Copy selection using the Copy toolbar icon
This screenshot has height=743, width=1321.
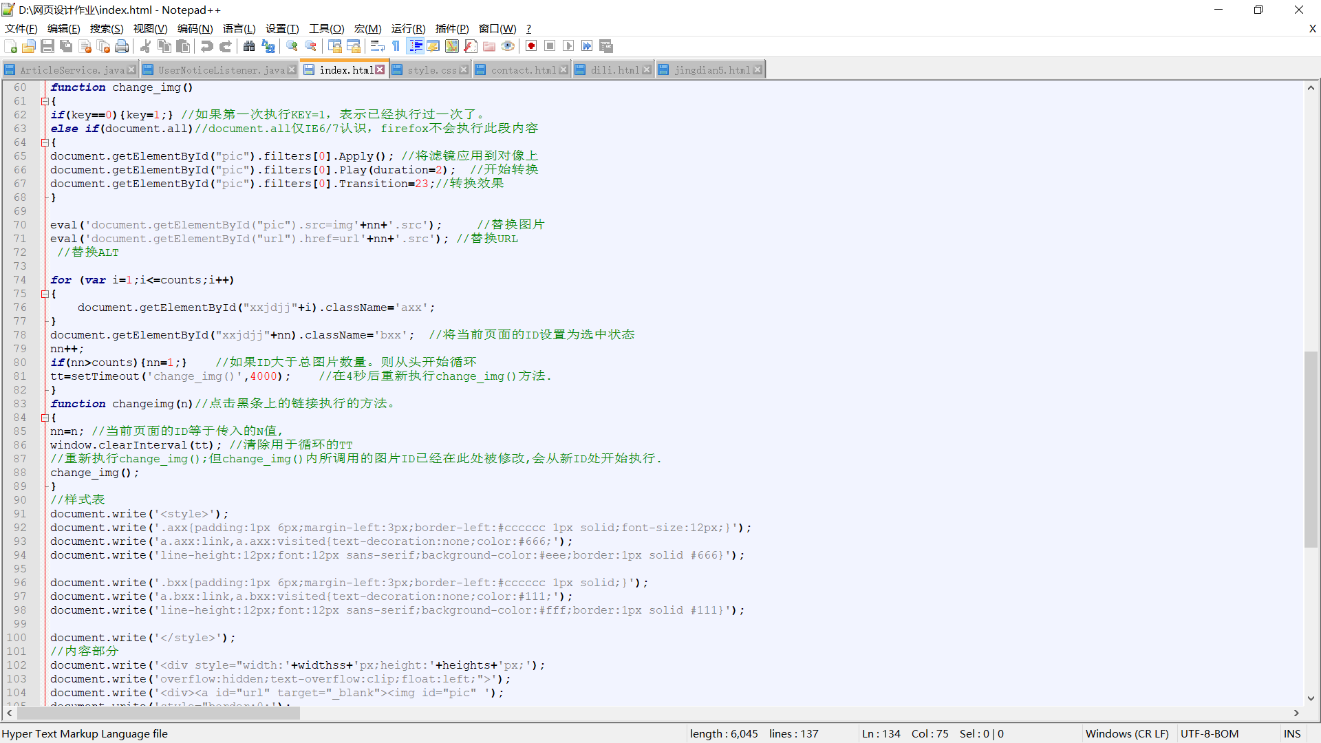point(164,46)
